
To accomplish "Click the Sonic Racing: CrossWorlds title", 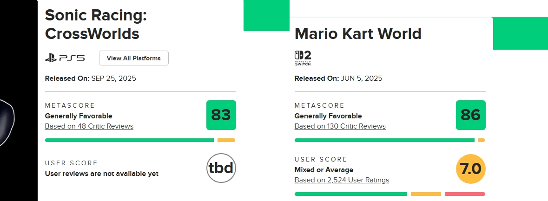I will tap(96, 25).
